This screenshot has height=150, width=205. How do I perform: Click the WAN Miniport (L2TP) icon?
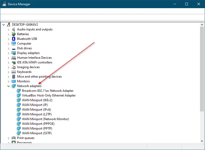(19, 114)
